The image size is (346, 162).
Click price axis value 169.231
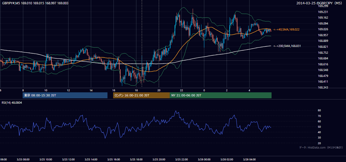click(x=323, y=12)
